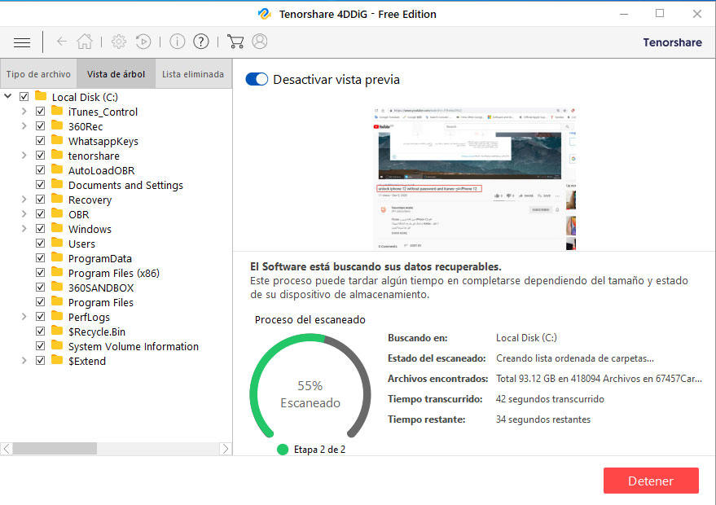The height and width of the screenshot is (505, 716).
Task: Uncheck the $Extend checkbox
Action: click(40, 361)
